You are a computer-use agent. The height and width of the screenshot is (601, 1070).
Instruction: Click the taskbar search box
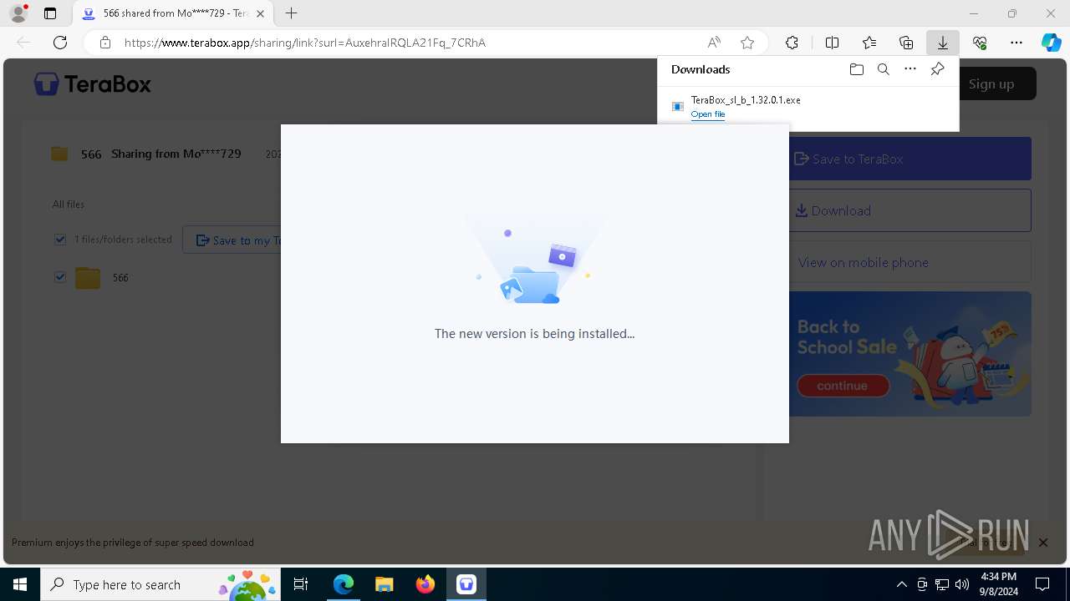tap(162, 584)
